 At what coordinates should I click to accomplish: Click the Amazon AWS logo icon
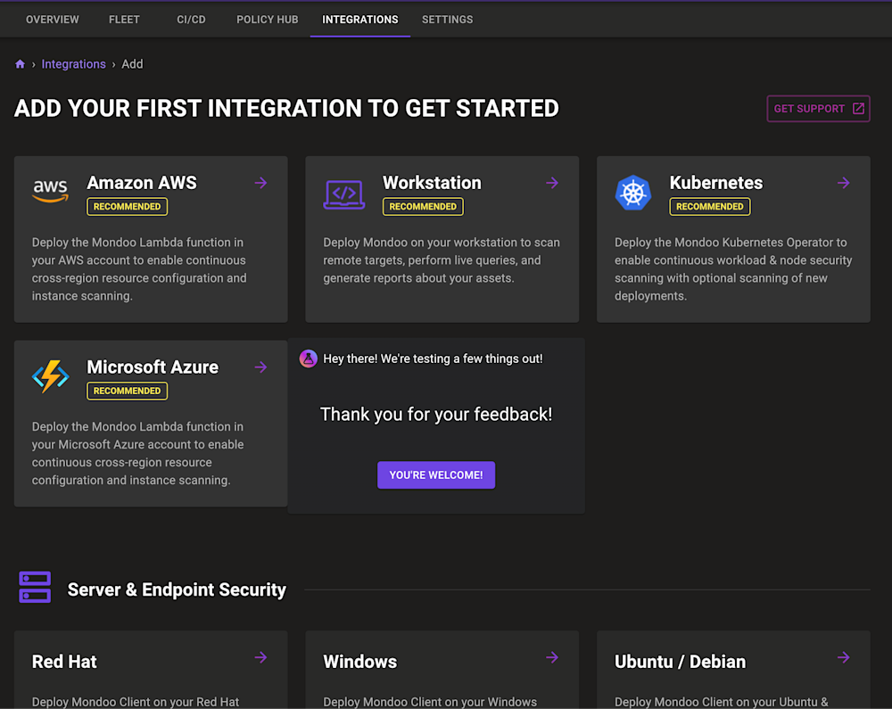pos(51,191)
